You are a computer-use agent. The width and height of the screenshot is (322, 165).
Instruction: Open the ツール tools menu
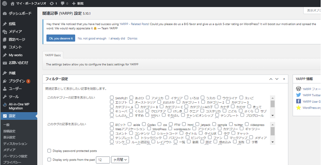coord(14,96)
